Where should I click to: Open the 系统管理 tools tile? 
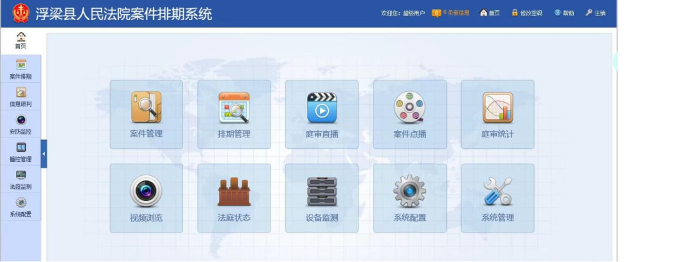[497, 198]
